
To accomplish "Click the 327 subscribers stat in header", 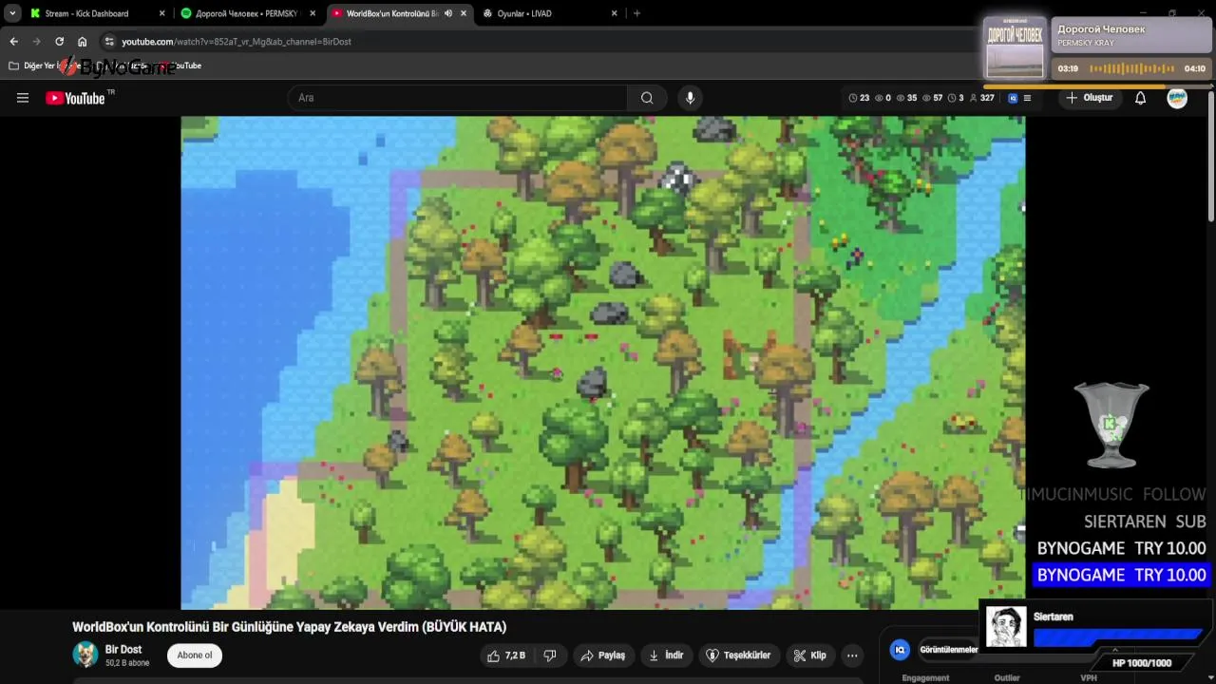I will [x=981, y=98].
